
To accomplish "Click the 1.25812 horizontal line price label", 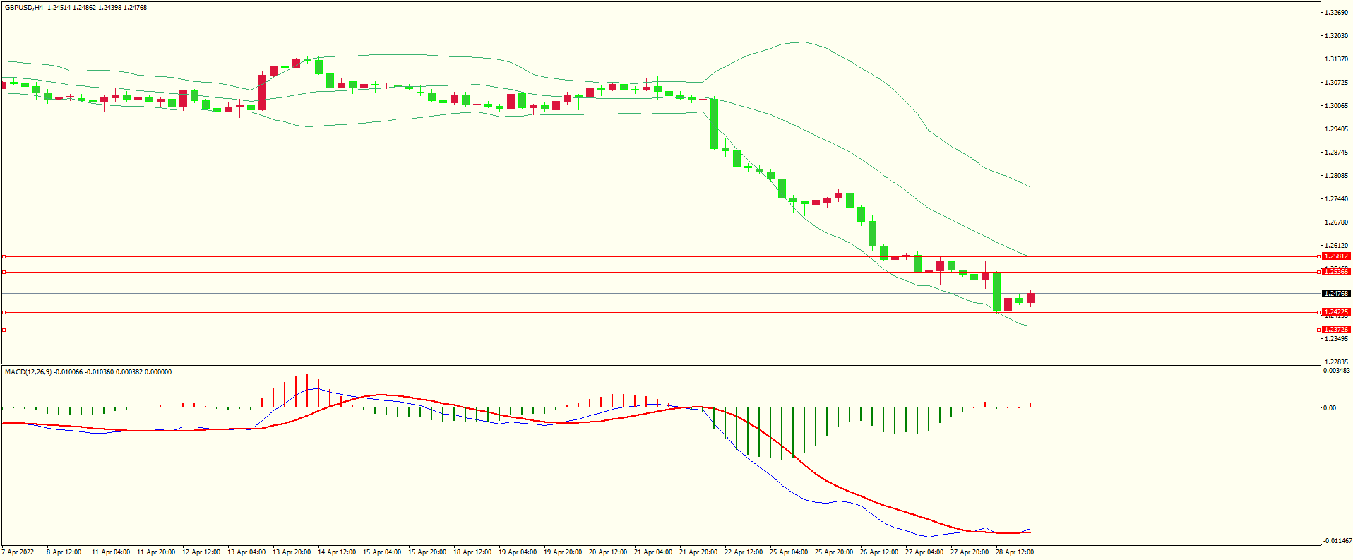I will 1335,256.
